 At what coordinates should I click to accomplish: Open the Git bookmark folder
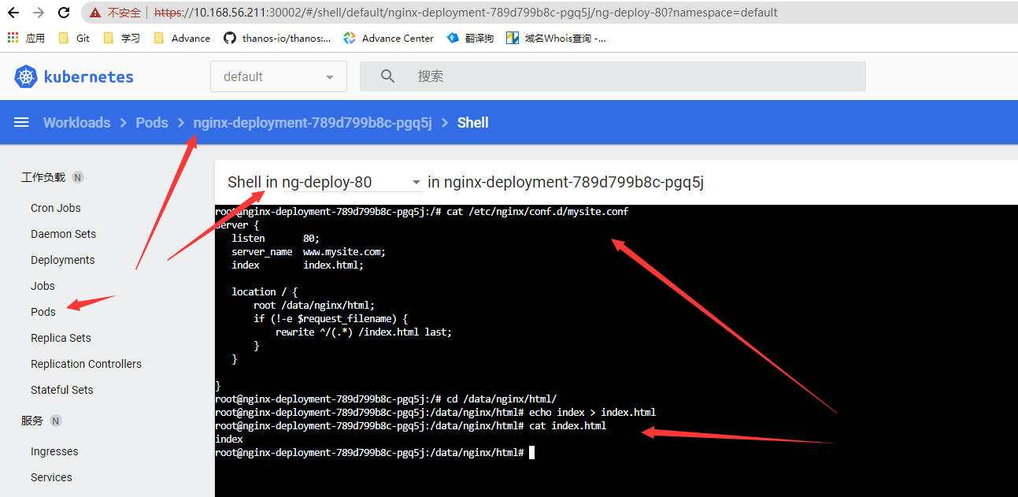click(73, 38)
